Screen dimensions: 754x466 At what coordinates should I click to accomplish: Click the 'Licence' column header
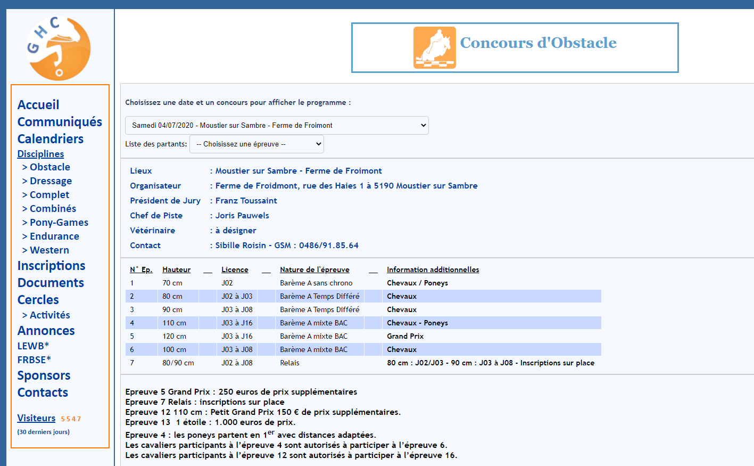point(235,269)
